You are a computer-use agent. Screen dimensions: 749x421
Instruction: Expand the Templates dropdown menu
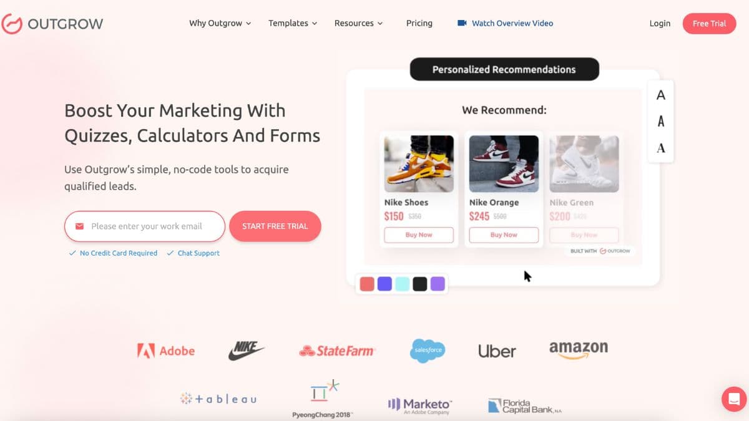pos(293,23)
